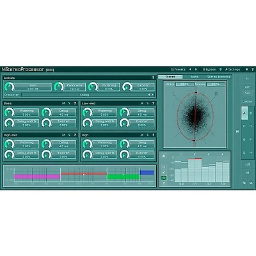Click the Release value field
Screen dimensions: 256x256
(216, 84)
